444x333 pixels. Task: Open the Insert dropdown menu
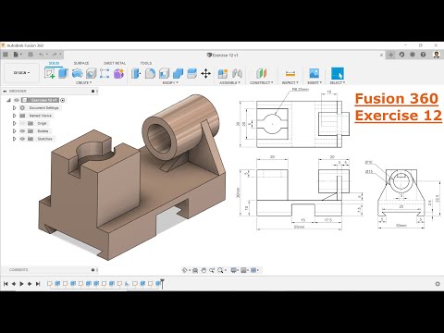click(x=314, y=83)
